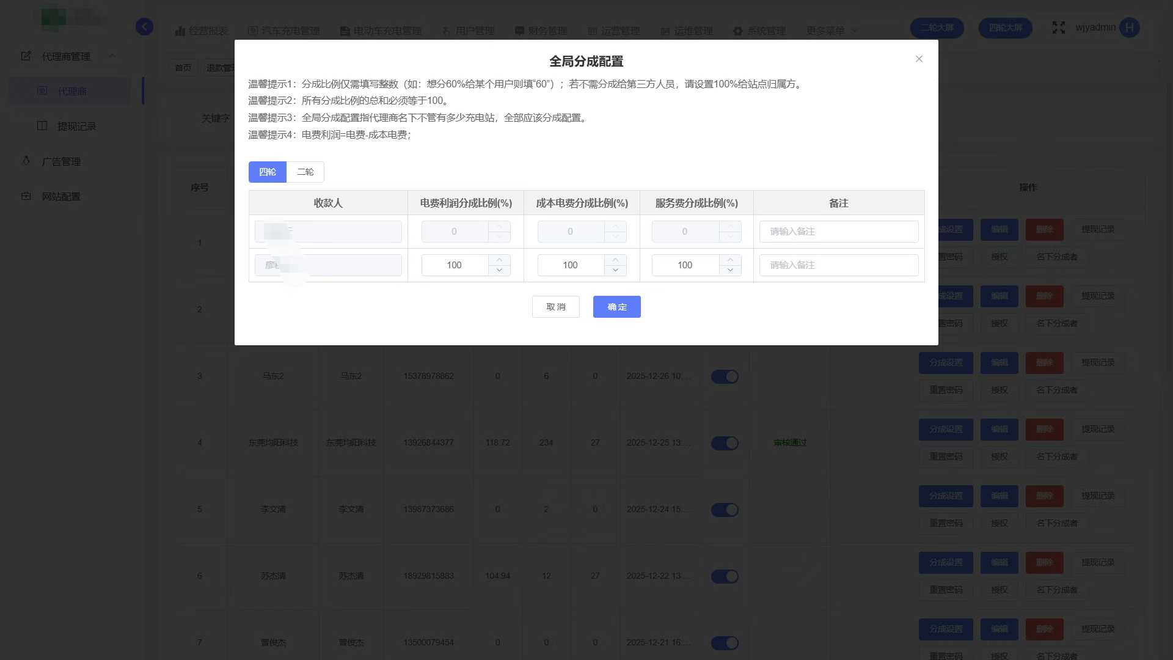1173x660 pixels.
Task: Toggle the status switch for 东莞均阳科技
Action: (x=725, y=443)
